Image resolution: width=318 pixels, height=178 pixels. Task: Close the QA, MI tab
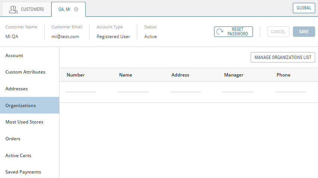[76, 9]
